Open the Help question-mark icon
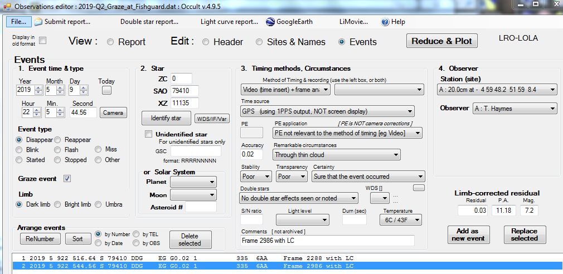 [385, 22]
